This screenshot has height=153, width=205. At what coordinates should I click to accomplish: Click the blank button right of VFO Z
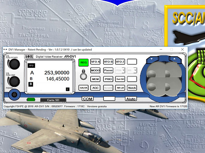click(132, 62)
